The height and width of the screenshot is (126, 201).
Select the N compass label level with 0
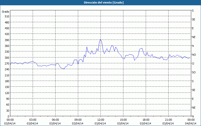pos(193,116)
